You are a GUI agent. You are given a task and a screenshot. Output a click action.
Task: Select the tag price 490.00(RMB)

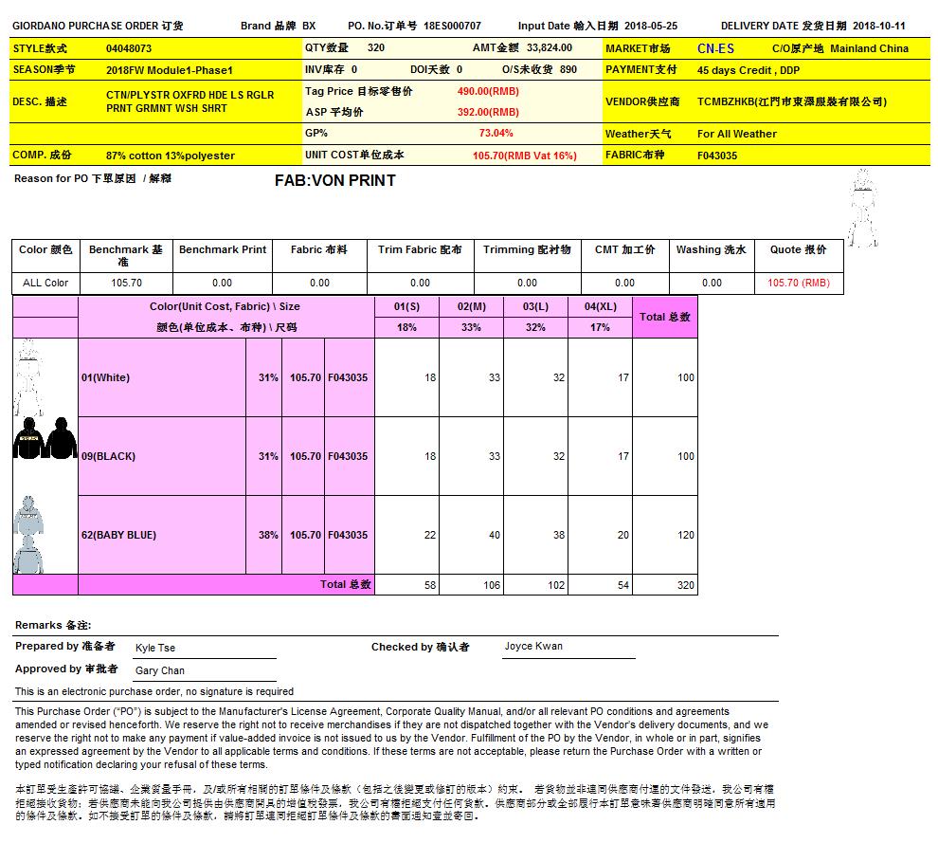(488, 91)
